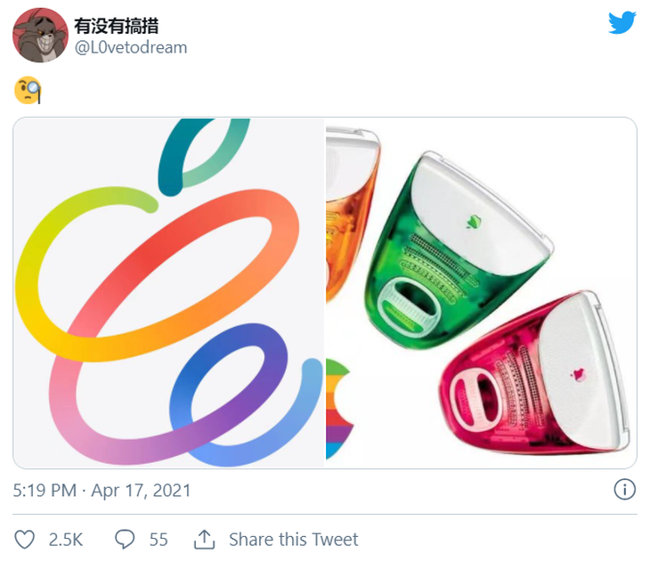Viewport: 650px width, 561px height.
Task: Click the rainbow Apple logo fragment
Action: tap(339, 410)
